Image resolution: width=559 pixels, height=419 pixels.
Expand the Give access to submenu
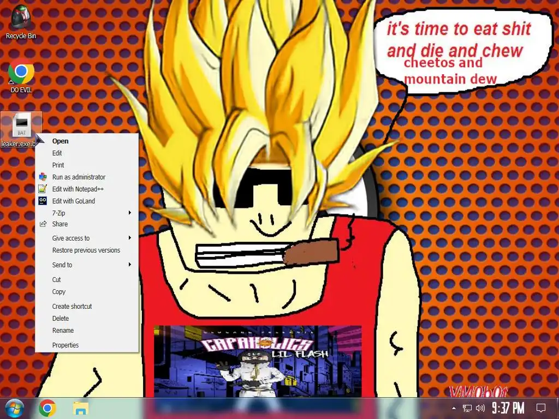point(87,238)
